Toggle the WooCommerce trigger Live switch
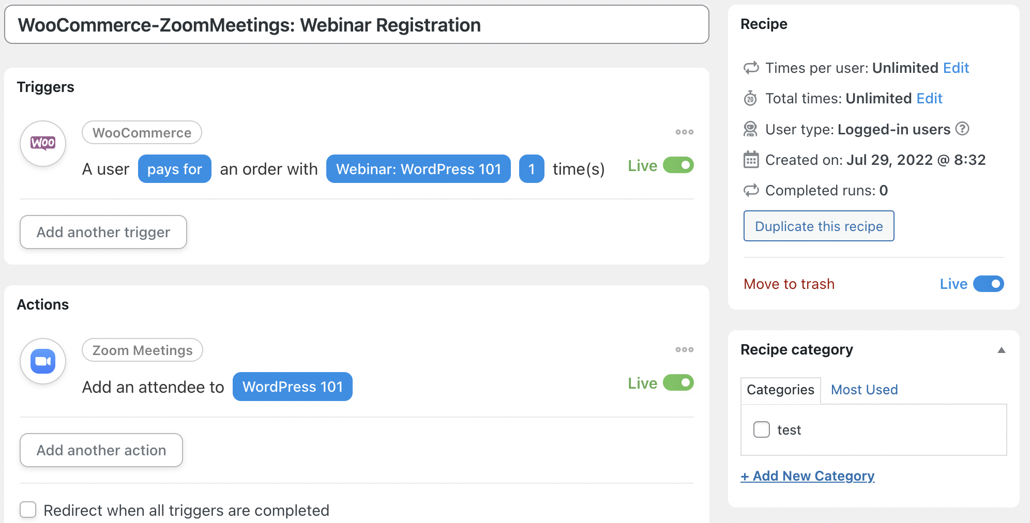This screenshot has height=523, width=1030. pyautogui.click(x=678, y=165)
